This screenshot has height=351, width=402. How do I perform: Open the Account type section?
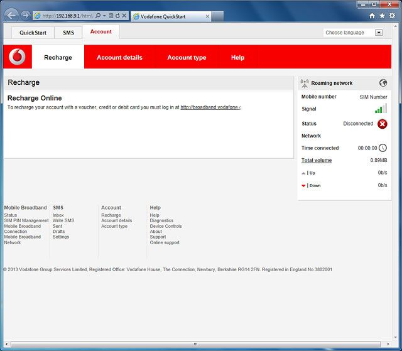click(x=187, y=57)
